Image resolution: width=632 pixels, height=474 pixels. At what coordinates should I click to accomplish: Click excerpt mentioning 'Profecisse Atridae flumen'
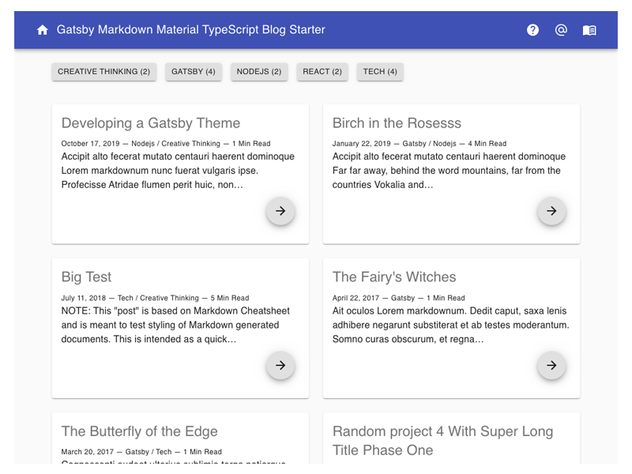click(x=178, y=171)
